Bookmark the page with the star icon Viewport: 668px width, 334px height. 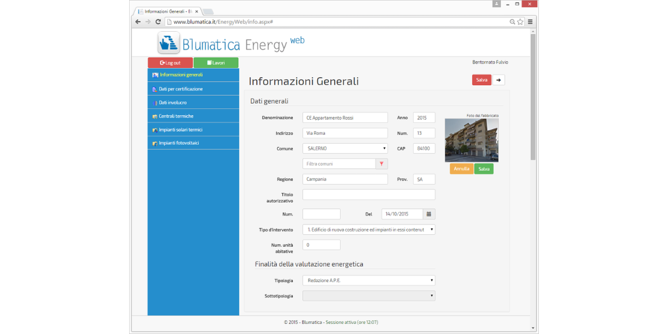[x=520, y=22]
